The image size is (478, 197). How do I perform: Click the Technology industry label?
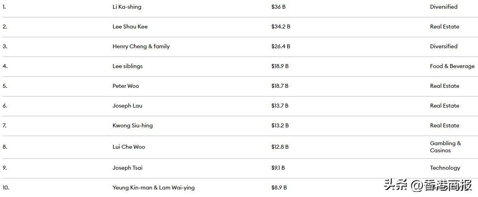(445, 168)
